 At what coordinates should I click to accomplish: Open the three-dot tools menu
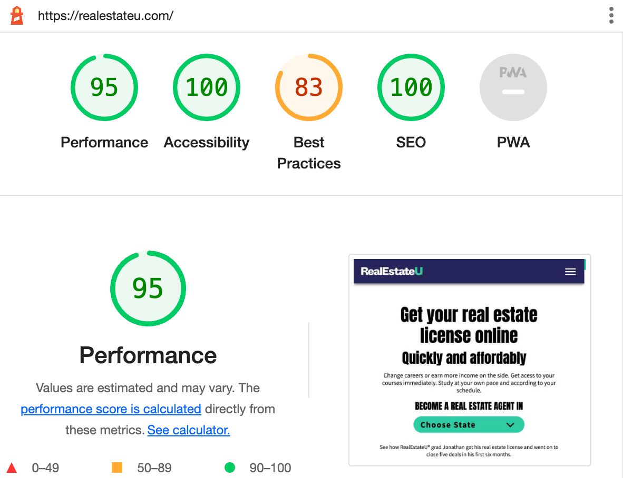pos(611,15)
